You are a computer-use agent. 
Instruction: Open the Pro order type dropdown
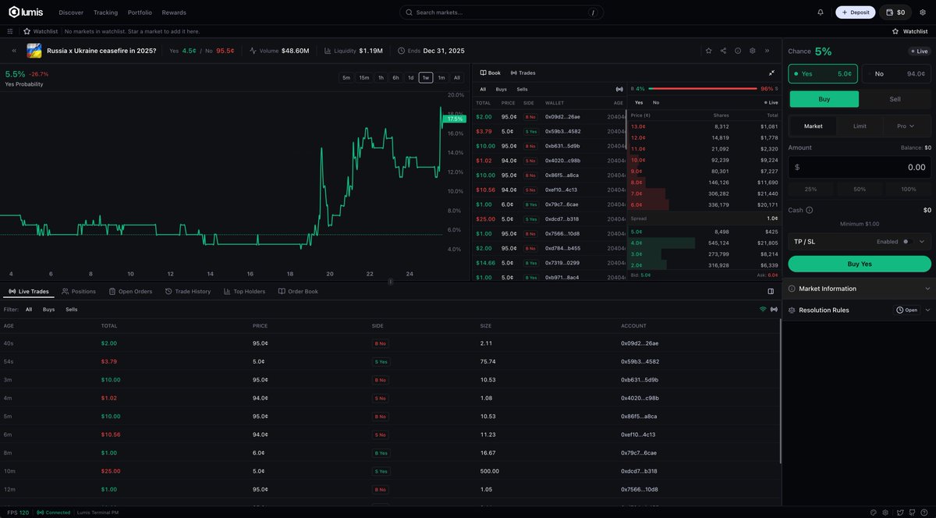(906, 126)
